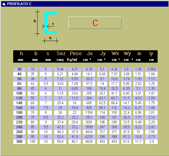Screen dimensions: 169x156
Task: Select the h value 300 cell
Action: pos(20,142)
